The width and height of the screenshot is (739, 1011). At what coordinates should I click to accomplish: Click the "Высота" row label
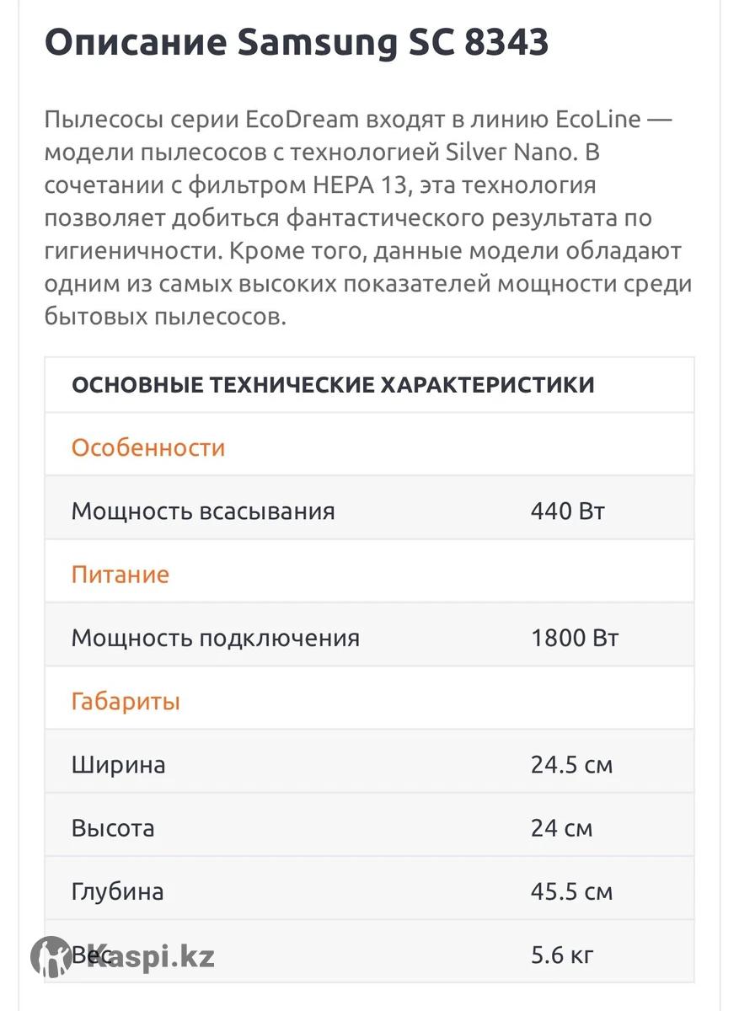click(x=113, y=828)
